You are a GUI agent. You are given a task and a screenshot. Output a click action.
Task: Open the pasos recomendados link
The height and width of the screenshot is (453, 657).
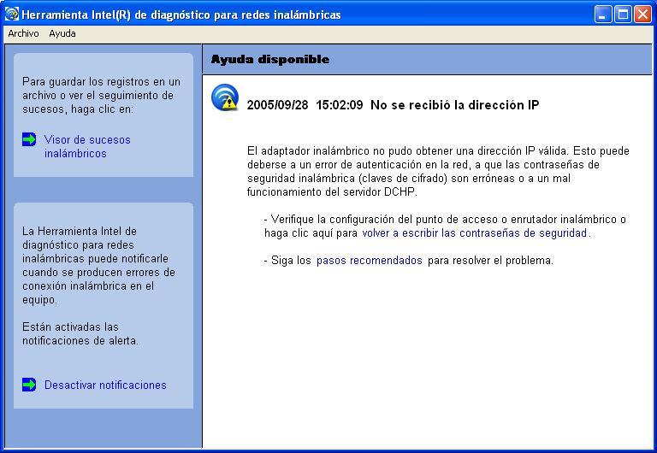370,261
